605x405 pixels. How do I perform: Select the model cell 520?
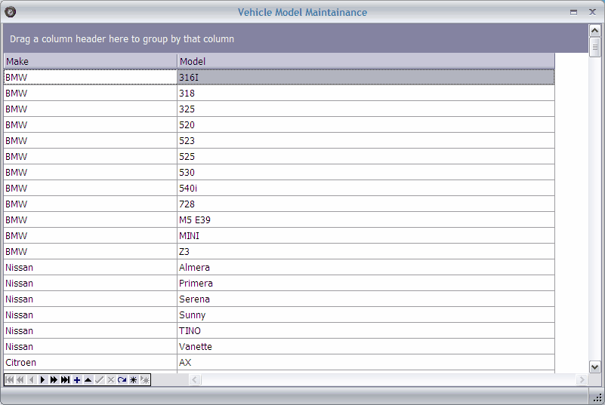pos(366,125)
